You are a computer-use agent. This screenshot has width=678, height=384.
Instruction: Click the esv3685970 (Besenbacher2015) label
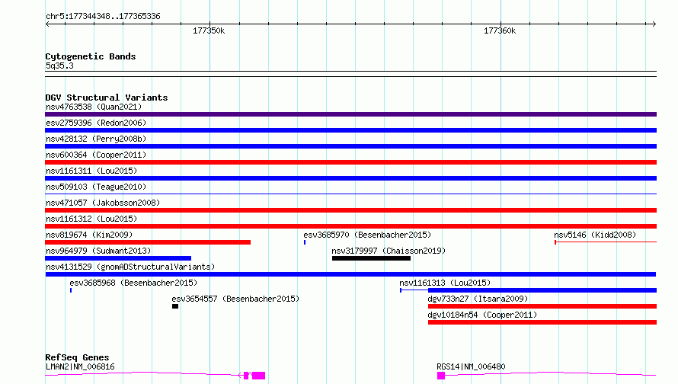pyautogui.click(x=367, y=235)
